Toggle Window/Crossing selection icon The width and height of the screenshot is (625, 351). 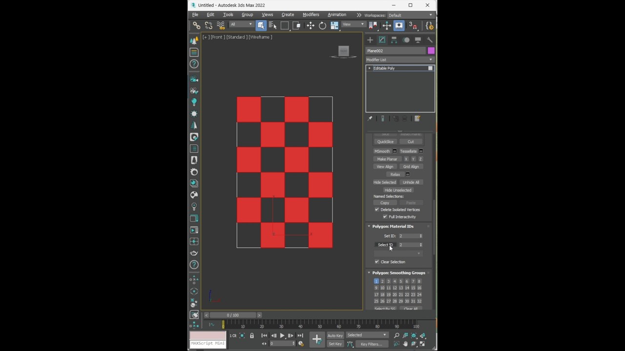click(296, 25)
